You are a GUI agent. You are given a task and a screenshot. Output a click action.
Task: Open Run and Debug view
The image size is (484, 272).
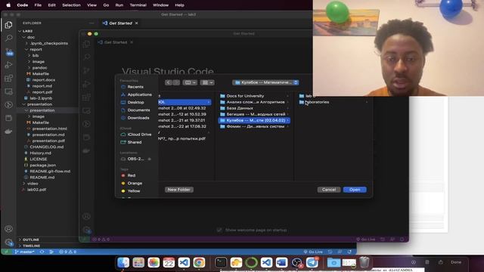(x=8, y=65)
